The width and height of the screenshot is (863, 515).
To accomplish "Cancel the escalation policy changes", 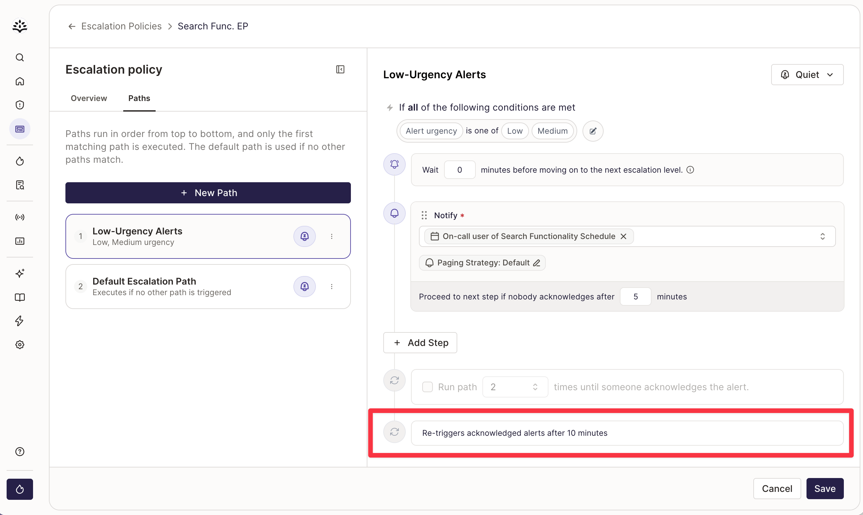I will click(777, 489).
